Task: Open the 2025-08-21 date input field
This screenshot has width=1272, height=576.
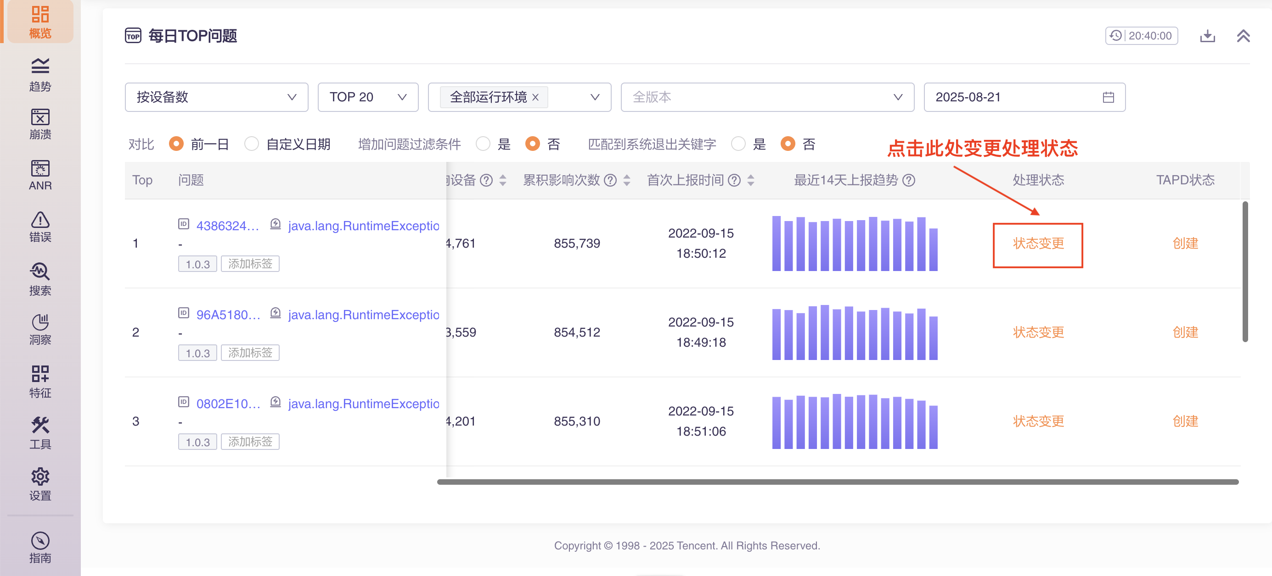Action: (1024, 97)
